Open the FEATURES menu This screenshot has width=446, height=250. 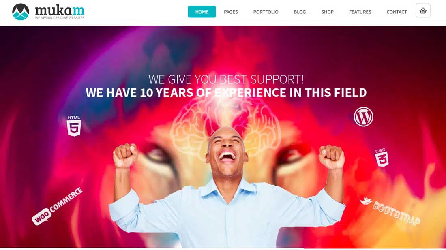pyautogui.click(x=360, y=12)
